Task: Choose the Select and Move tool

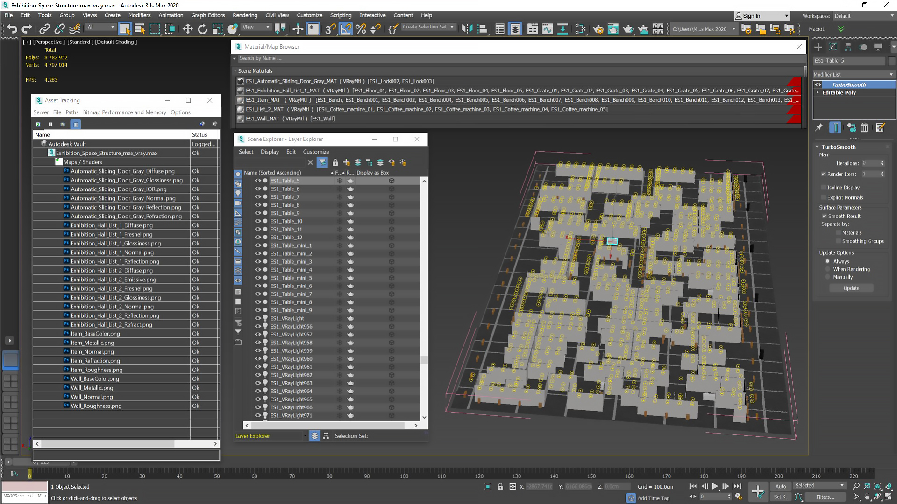Action: coord(187,29)
